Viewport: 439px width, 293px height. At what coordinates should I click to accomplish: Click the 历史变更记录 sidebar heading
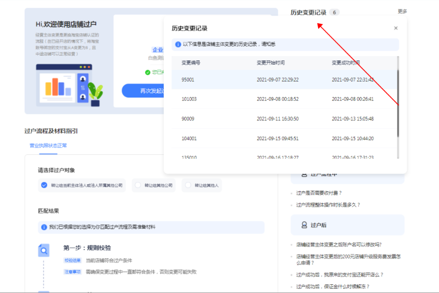pos(308,12)
